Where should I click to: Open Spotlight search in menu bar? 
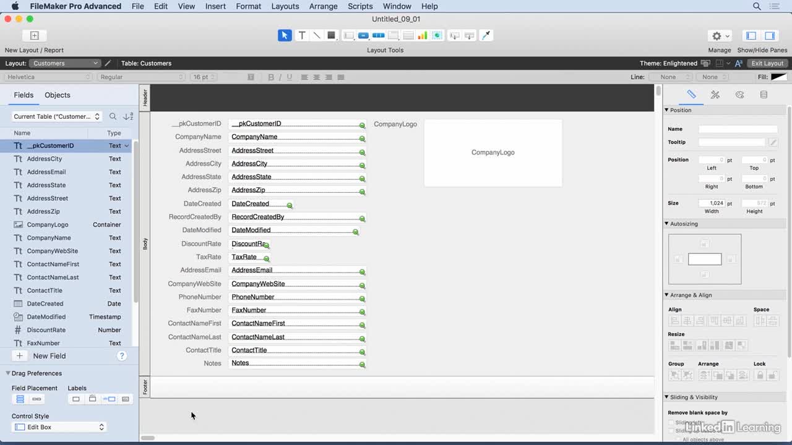click(757, 6)
